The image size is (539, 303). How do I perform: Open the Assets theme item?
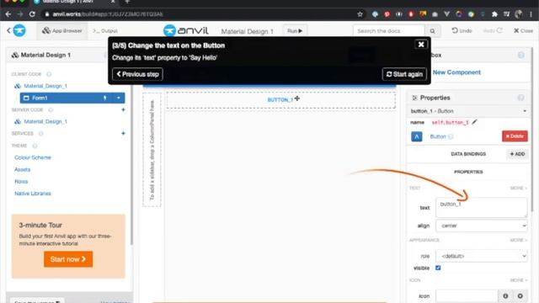coord(23,170)
